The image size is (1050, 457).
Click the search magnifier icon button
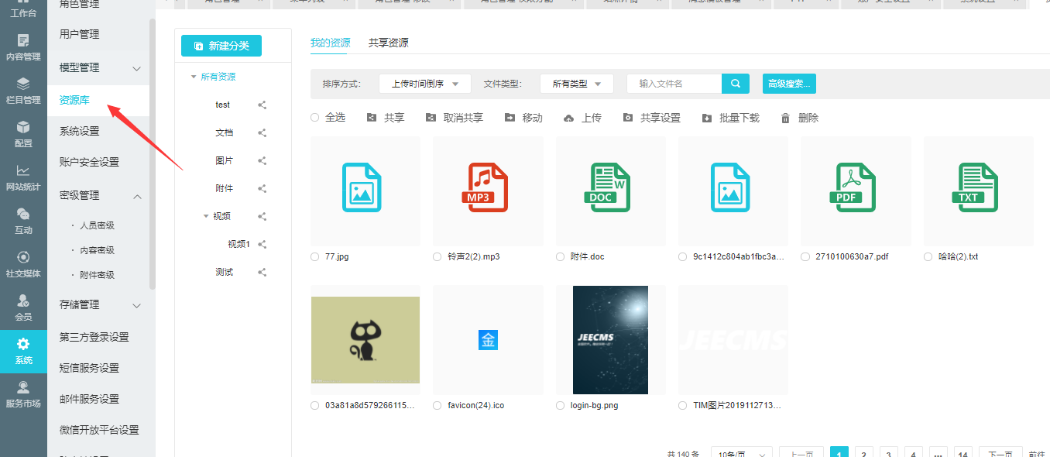(735, 84)
